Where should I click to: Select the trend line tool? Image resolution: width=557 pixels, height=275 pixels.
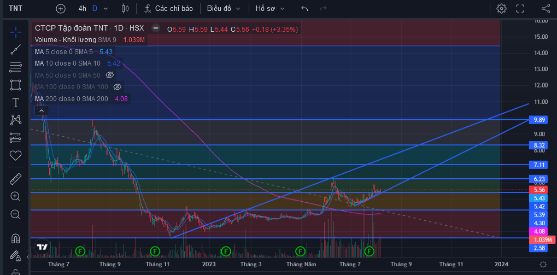16,49
